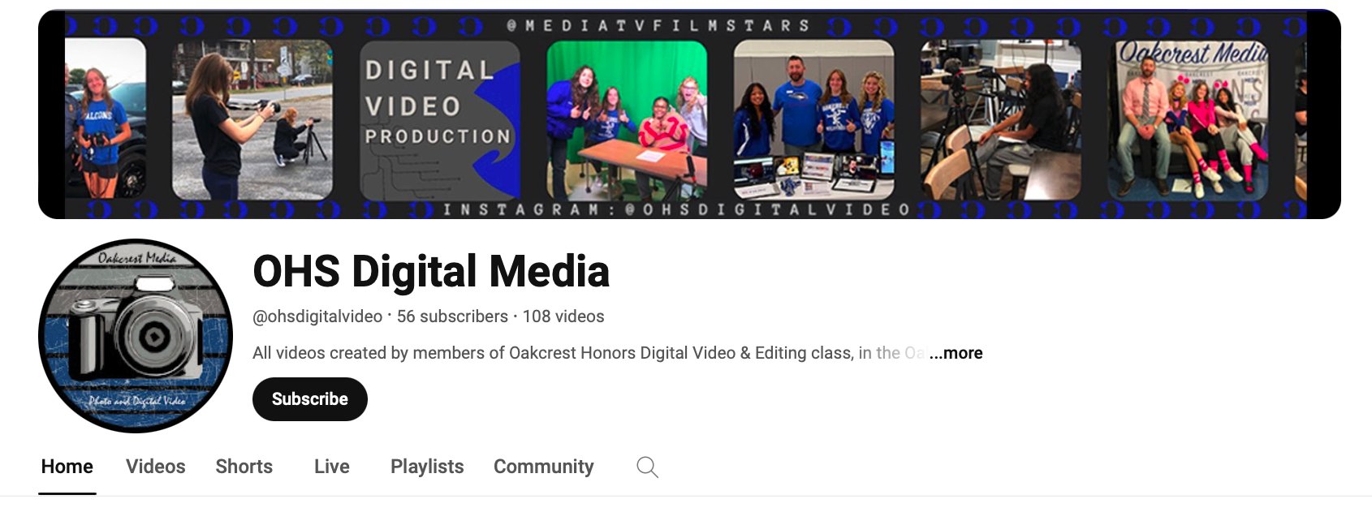Click banner photo with Oakcrest Media sign
This screenshot has height=508, width=1372.
1189,120
